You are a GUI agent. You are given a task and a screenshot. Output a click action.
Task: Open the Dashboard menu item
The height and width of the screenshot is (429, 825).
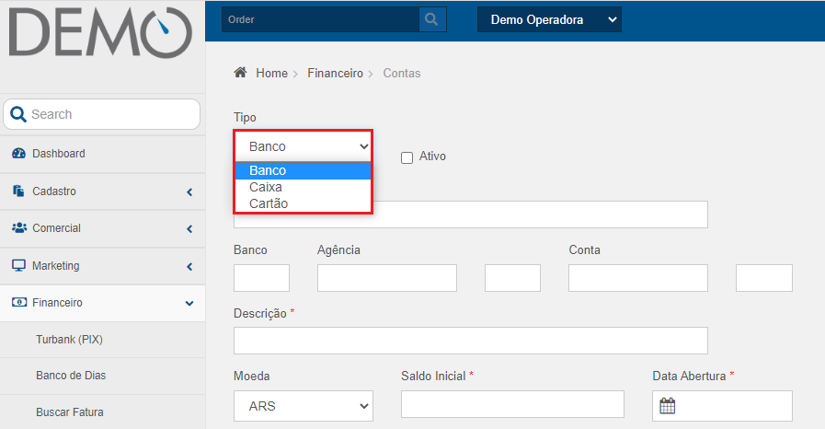point(103,154)
